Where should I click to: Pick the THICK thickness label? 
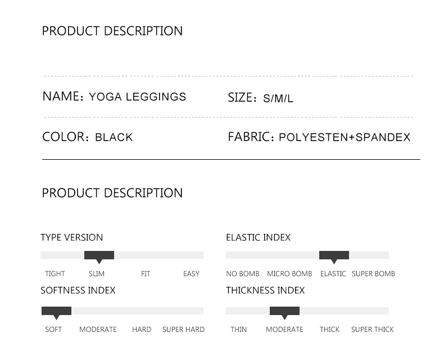(329, 330)
